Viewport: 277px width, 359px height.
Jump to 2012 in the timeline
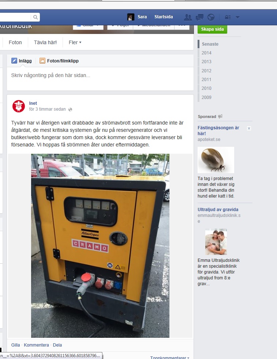[x=206, y=70]
